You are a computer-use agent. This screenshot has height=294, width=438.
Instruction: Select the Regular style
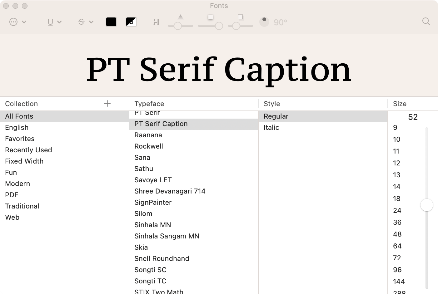click(x=323, y=116)
